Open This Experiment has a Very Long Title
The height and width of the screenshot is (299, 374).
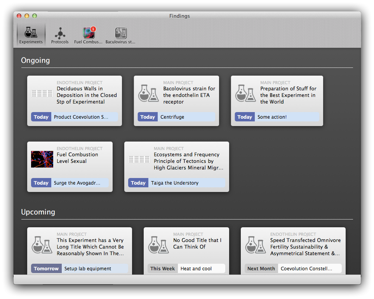pos(90,247)
